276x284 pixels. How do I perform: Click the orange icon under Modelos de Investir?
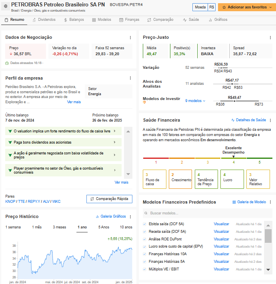click(x=144, y=102)
